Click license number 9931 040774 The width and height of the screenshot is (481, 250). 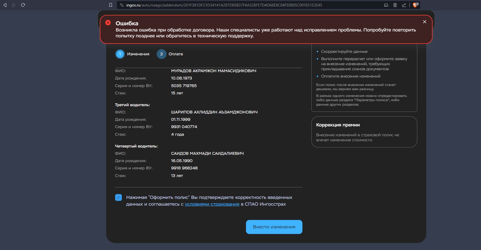coord(184,127)
